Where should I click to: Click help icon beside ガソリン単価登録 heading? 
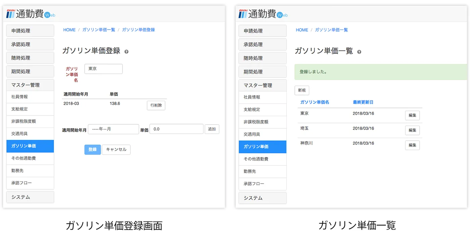127,52
